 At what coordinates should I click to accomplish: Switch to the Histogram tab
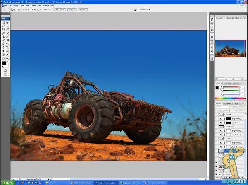[230, 18]
